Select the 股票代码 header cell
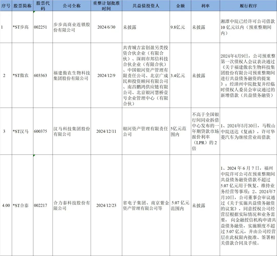 pos(43,6)
